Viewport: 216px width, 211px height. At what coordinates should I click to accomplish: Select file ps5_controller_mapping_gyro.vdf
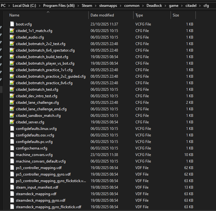[43, 174]
